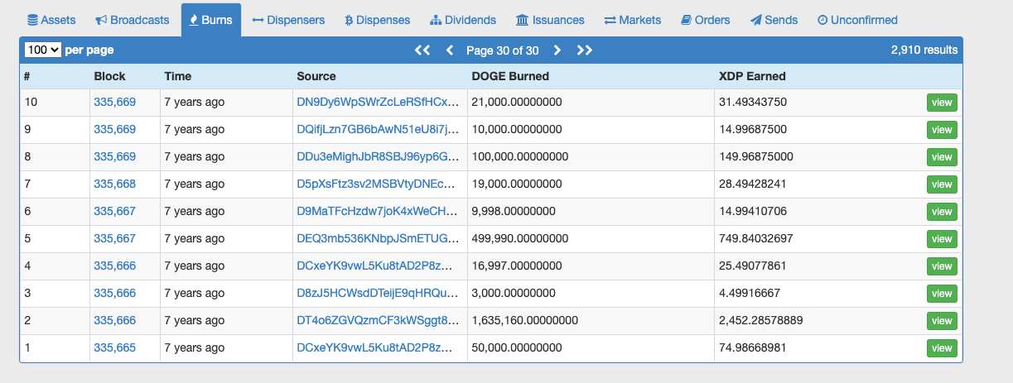
Task: Switch to the Broadcasts tab
Action: point(133,20)
